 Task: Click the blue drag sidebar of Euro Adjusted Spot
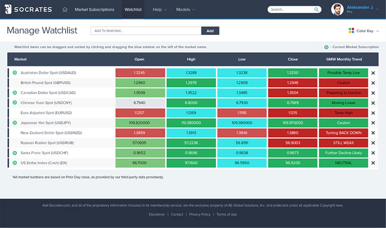8,113
